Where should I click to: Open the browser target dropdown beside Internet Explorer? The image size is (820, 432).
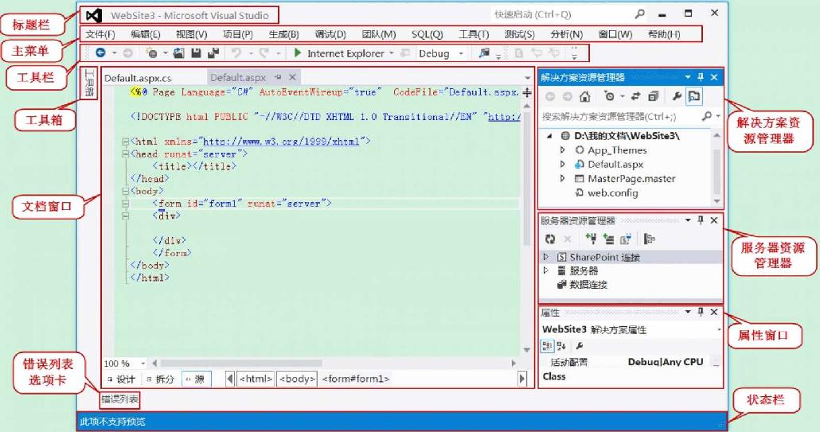(391, 53)
